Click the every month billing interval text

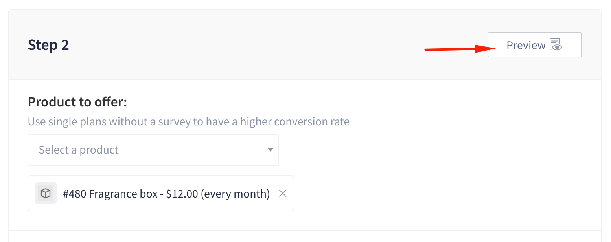click(236, 194)
